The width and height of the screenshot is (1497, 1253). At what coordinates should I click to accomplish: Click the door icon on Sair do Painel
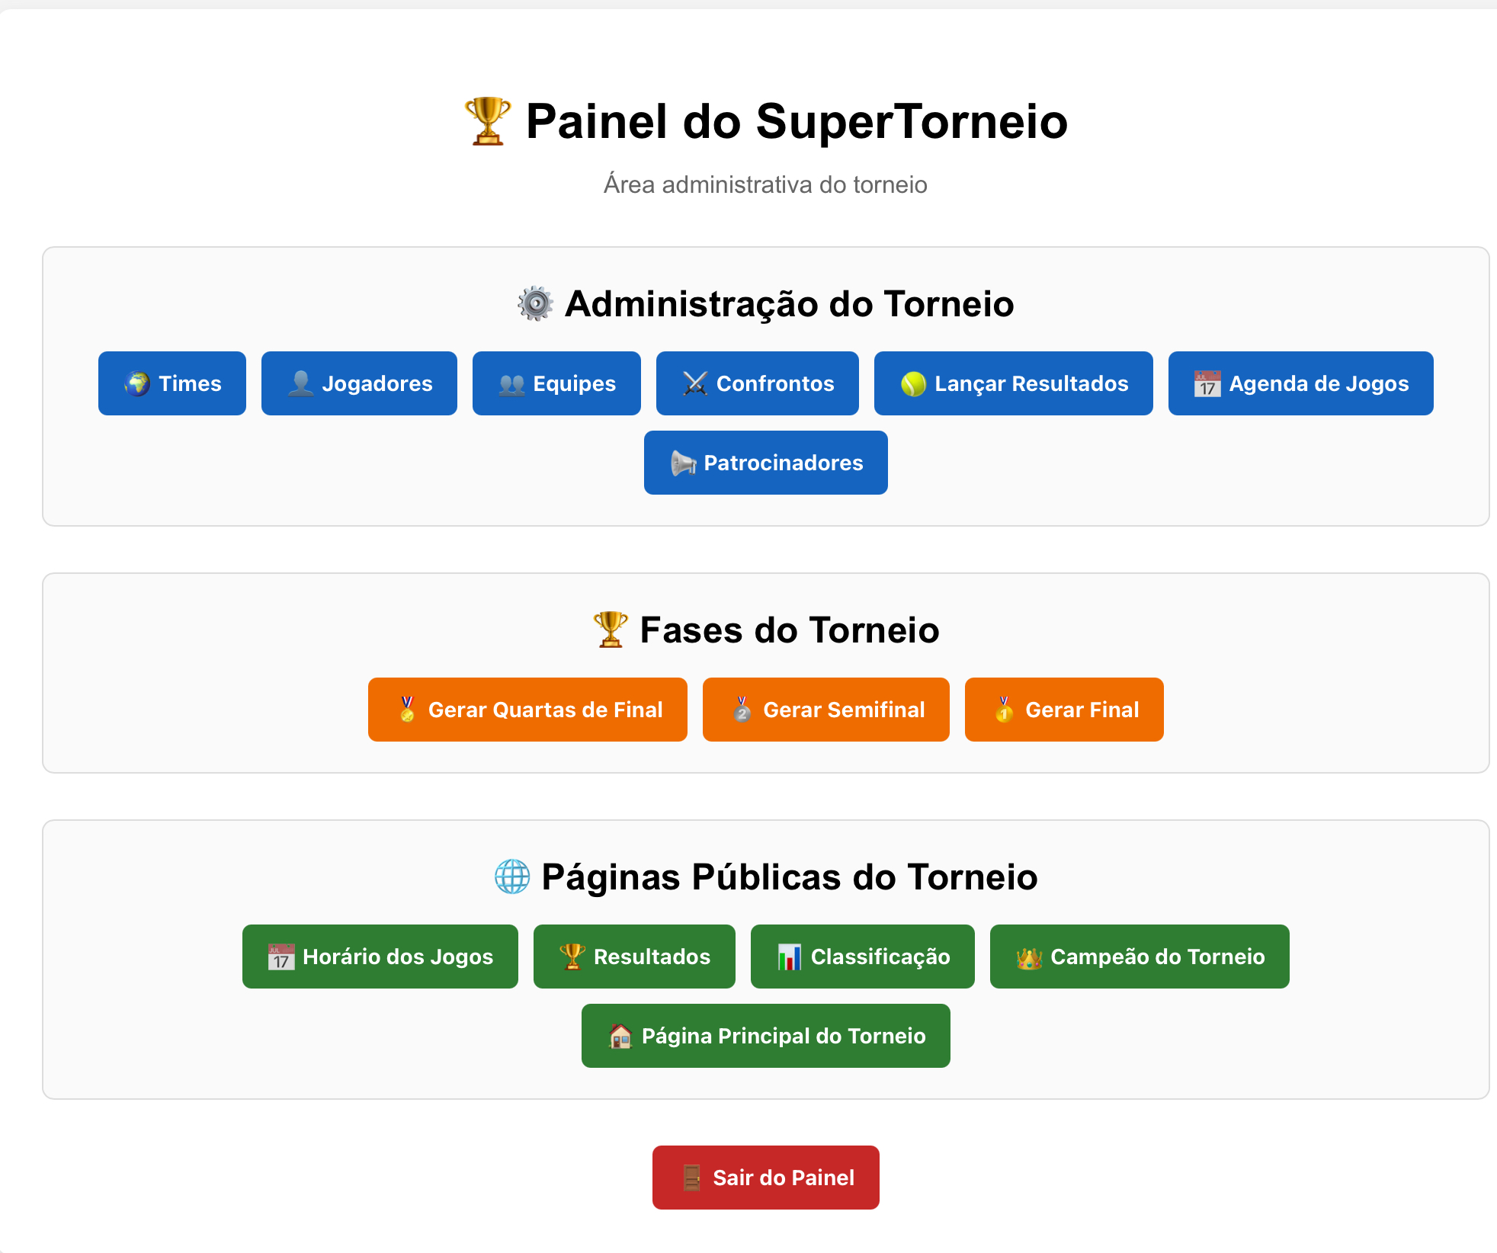point(691,1178)
